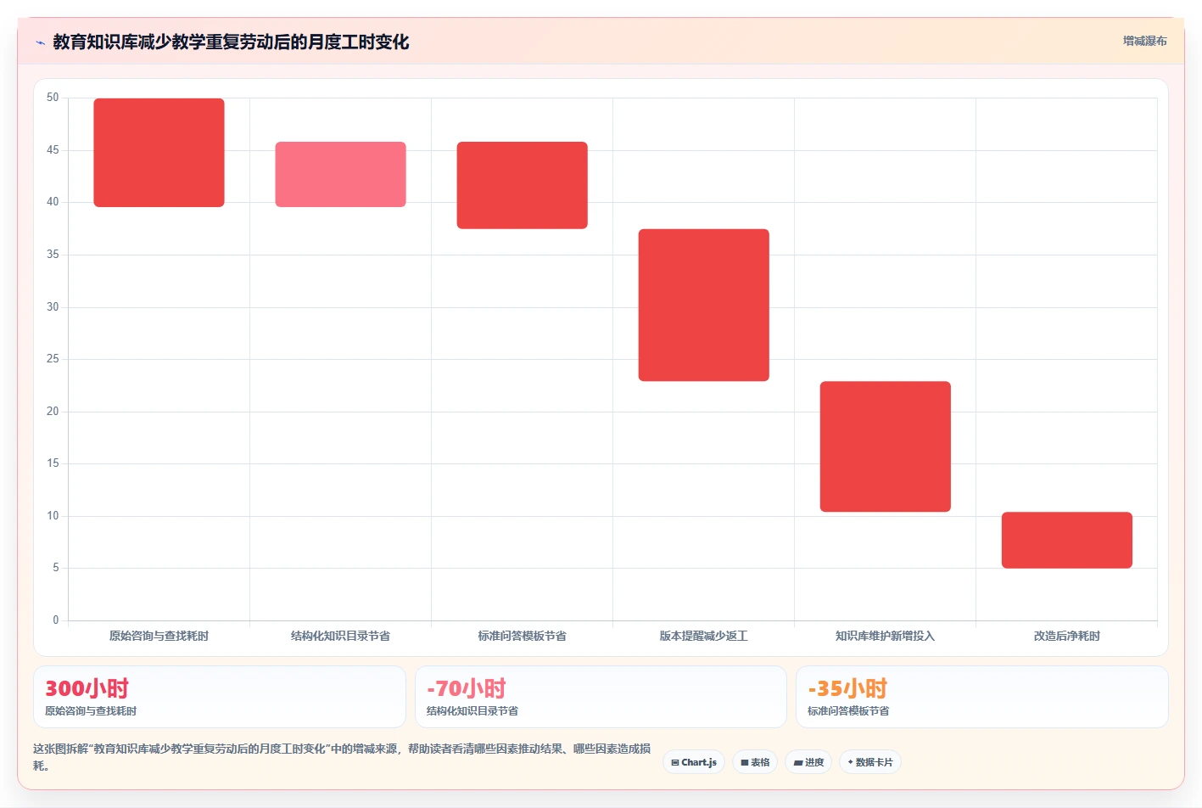
Task: Click y-axis value 35
Action: coord(53,255)
